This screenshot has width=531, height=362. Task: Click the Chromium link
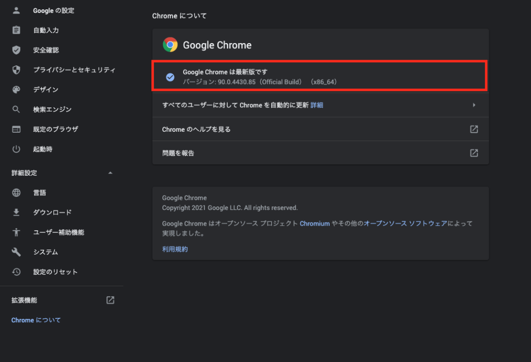point(314,223)
